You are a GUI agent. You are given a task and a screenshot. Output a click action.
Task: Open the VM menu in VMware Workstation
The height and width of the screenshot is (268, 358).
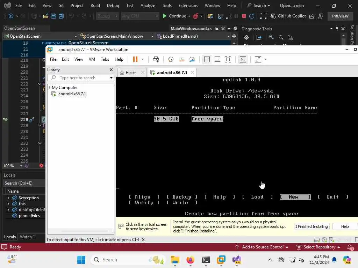[x=92, y=59]
